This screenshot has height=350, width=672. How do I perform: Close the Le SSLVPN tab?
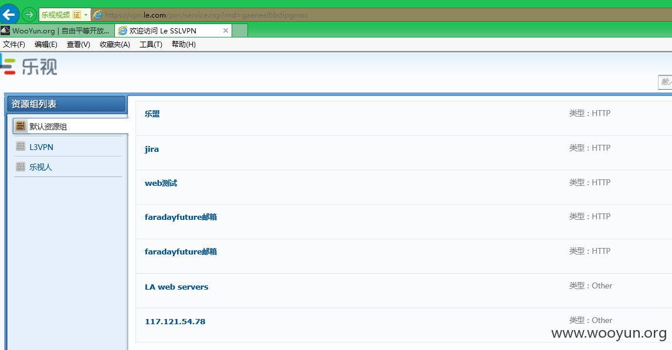[x=225, y=31]
